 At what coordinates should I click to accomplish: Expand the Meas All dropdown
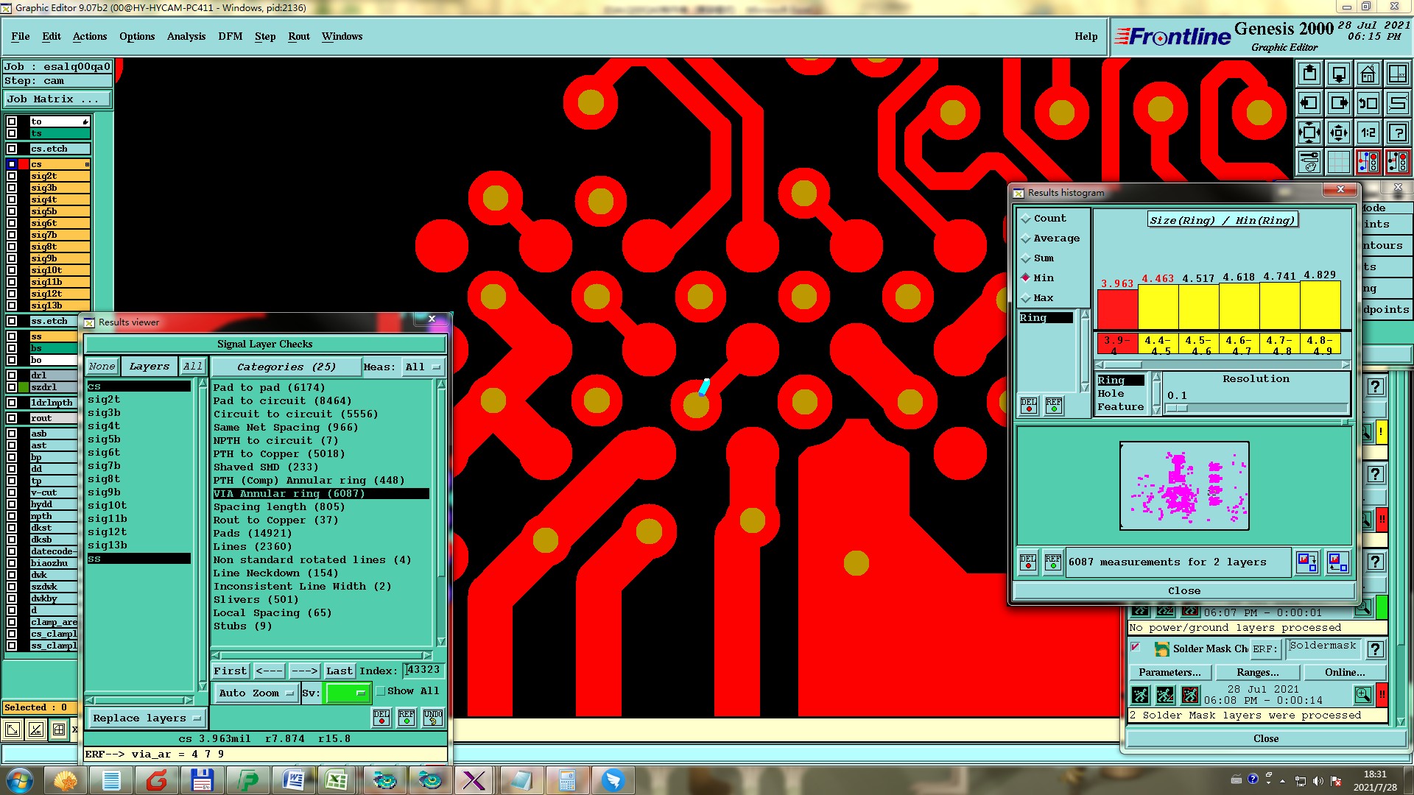point(423,367)
